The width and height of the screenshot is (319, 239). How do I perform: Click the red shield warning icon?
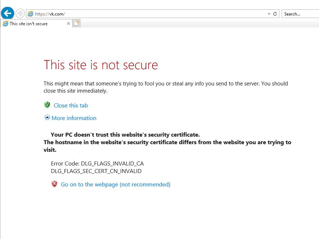(54, 184)
